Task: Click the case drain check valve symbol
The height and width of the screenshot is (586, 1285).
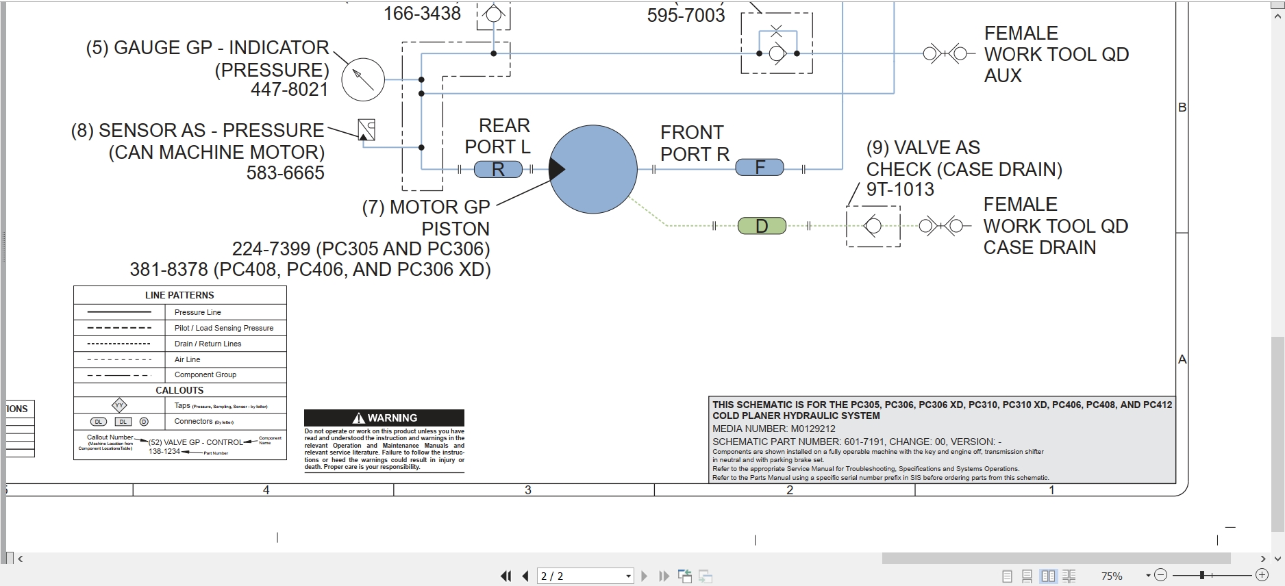Action: coord(873,226)
